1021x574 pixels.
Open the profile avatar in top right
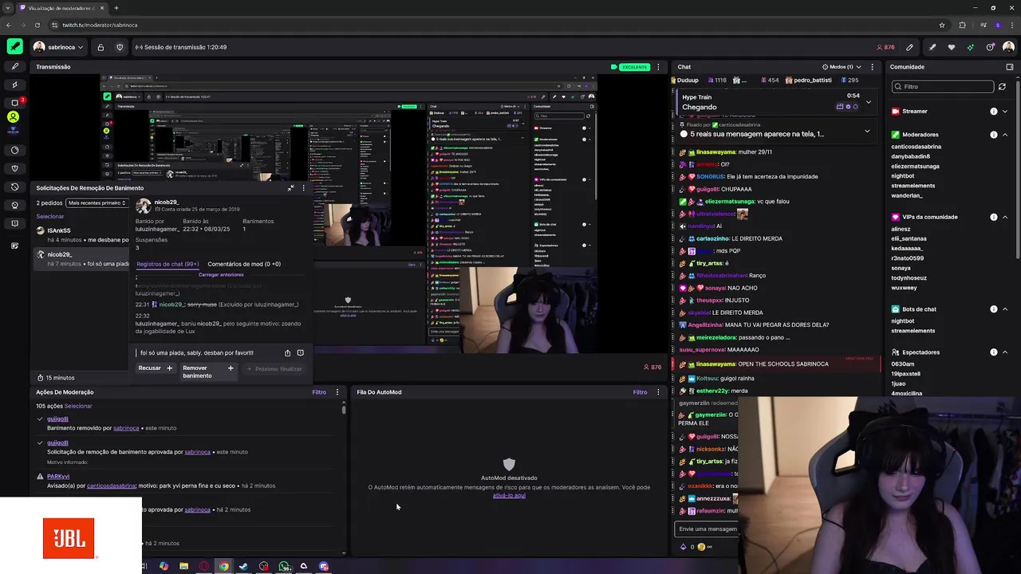[x=1008, y=47]
